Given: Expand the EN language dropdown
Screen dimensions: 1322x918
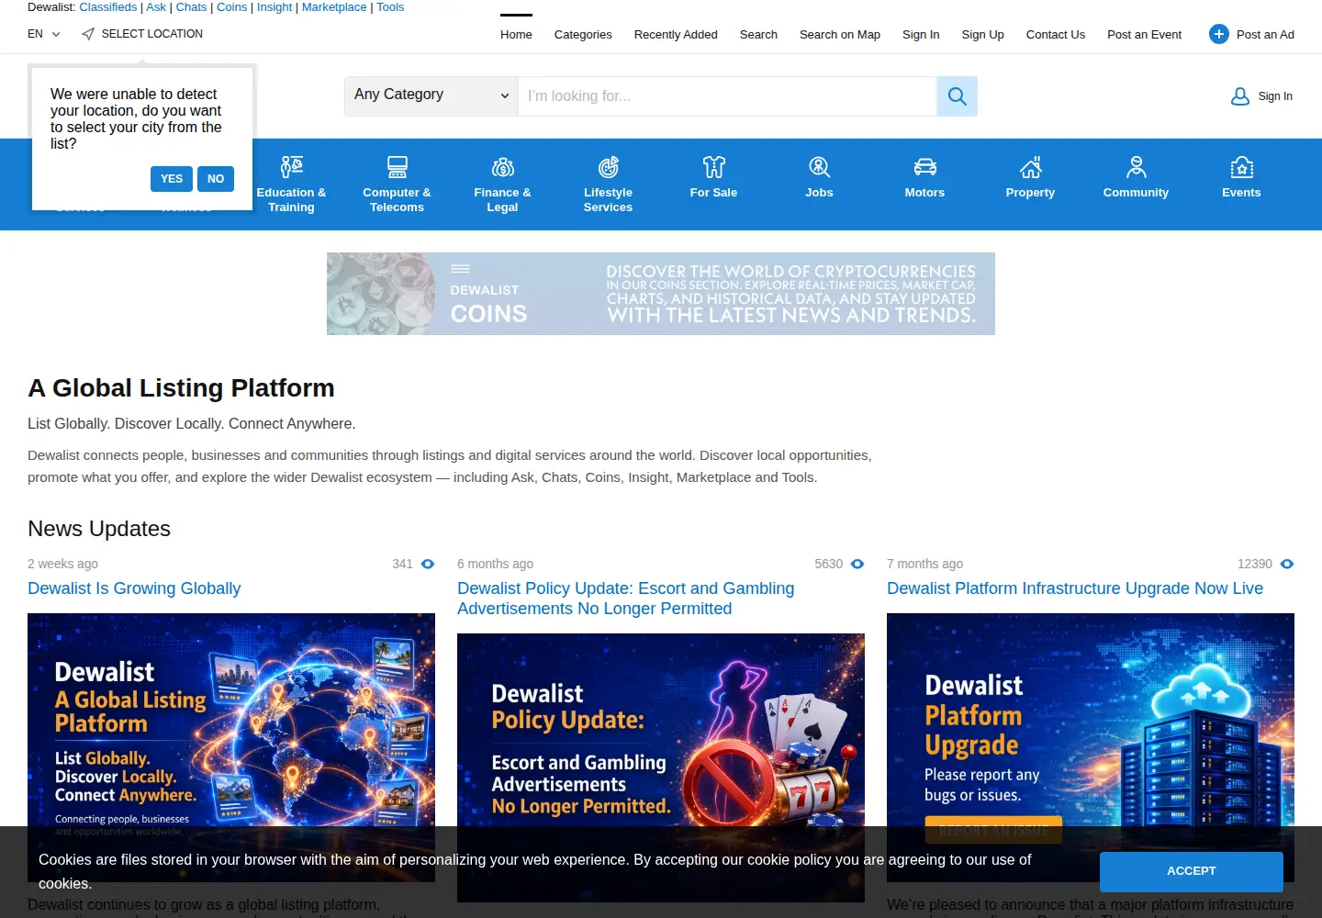Looking at the screenshot, I should [43, 34].
